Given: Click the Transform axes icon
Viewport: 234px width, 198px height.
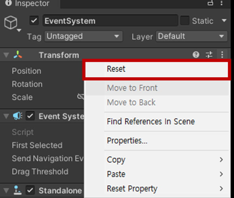Looking at the screenshot, I should (18, 55).
